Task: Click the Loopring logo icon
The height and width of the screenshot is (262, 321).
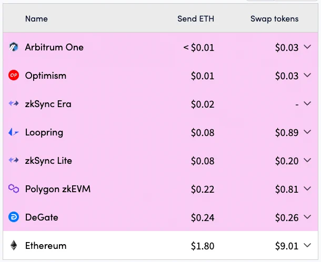Action: point(14,132)
